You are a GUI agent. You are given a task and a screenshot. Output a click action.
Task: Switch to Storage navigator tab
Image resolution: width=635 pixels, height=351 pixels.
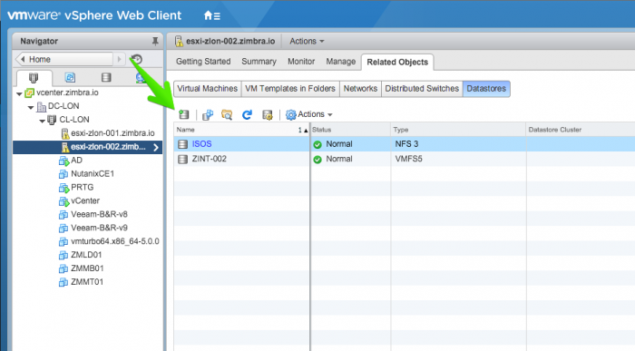106,77
